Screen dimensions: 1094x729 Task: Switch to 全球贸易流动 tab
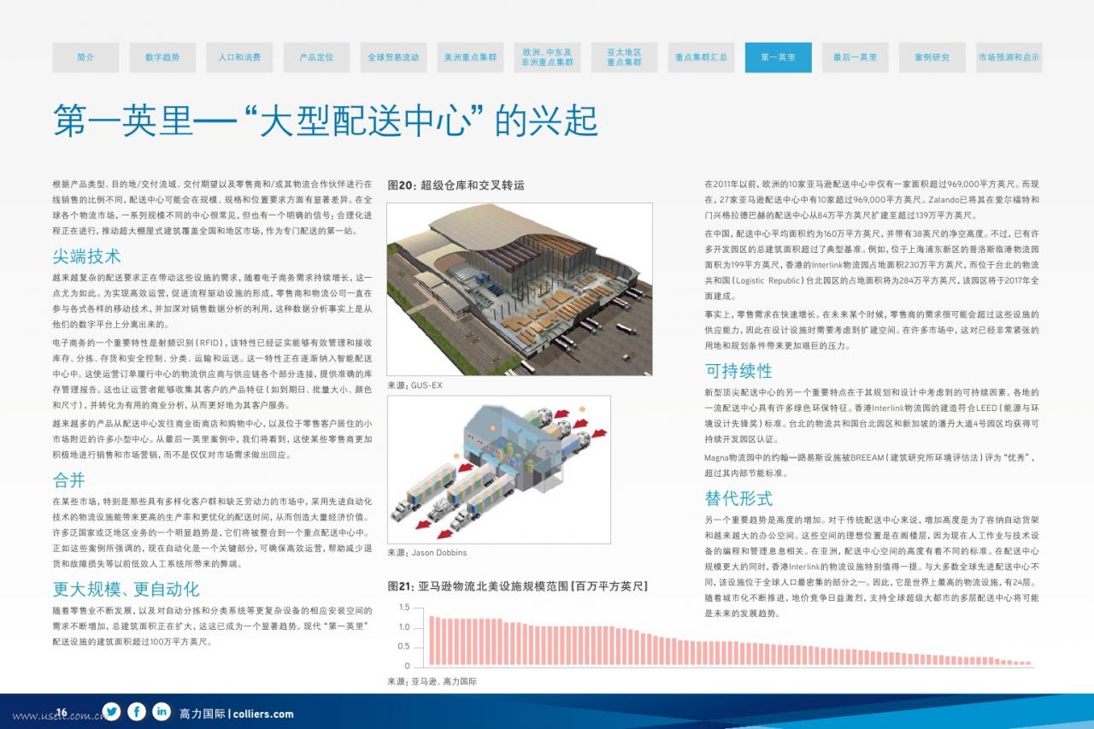click(x=393, y=57)
